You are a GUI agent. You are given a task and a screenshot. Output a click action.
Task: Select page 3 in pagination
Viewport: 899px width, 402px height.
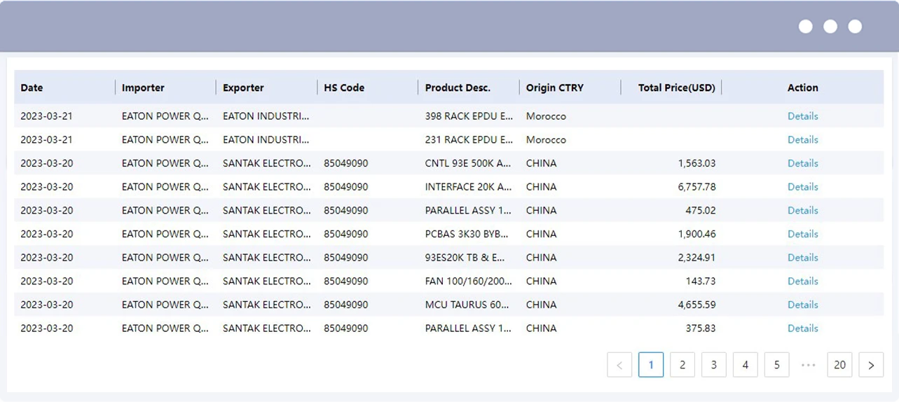coord(714,365)
